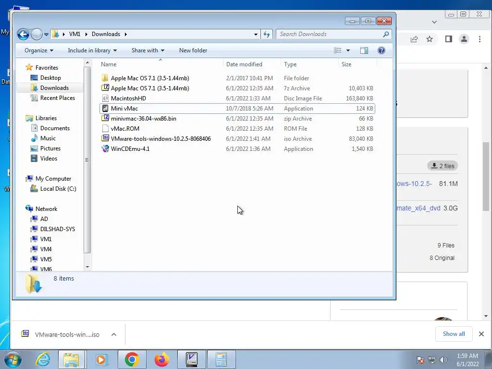Open Recent Places in navigation pane
This screenshot has width=492, height=369.
pyautogui.click(x=58, y=98)
